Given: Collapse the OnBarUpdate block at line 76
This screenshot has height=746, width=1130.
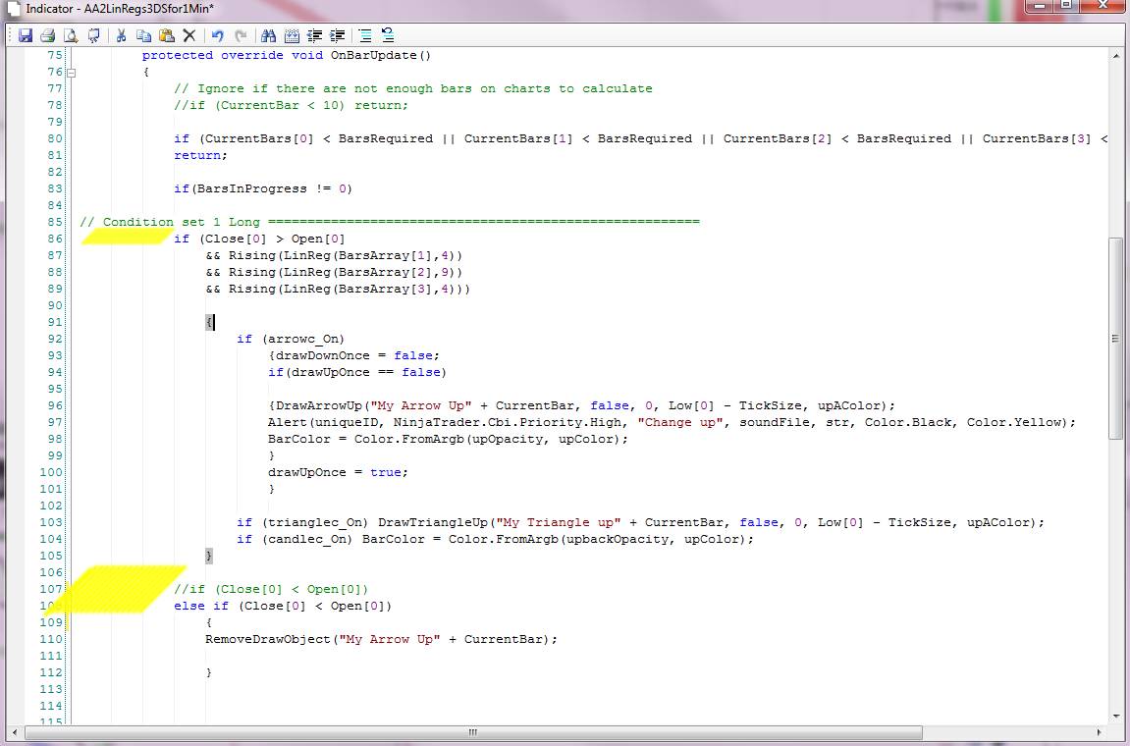Looking at the screenshot, I should 71,72.
